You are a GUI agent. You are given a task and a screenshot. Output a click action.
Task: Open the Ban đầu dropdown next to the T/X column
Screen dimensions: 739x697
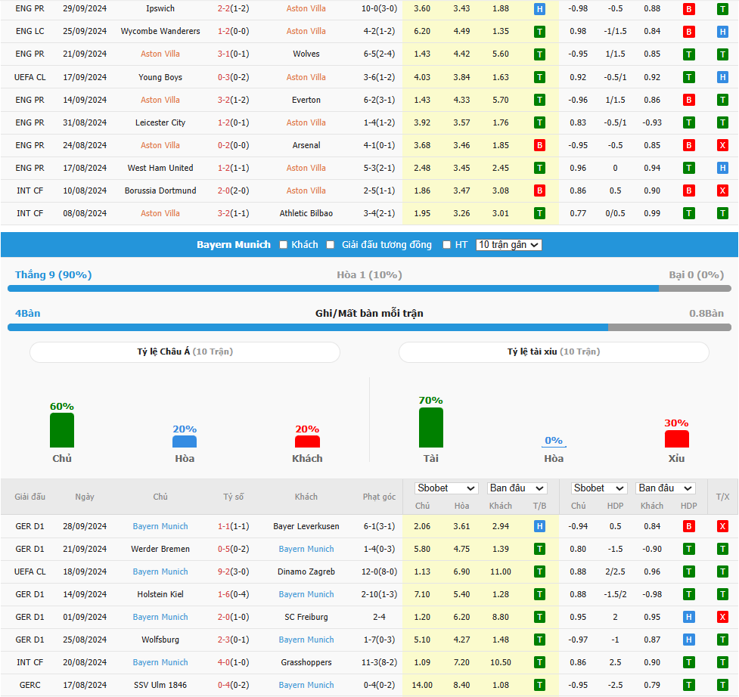point(666,488)
